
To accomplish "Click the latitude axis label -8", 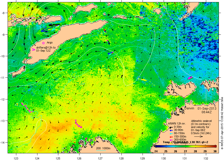I will click(x=3, y=13).
